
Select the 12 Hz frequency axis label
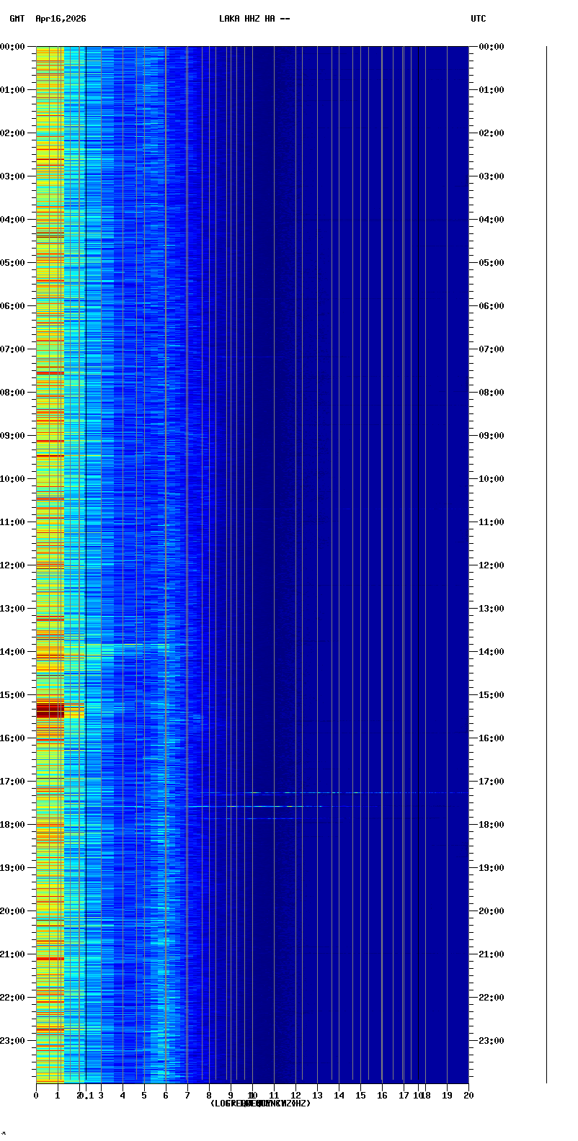pos(295,1096)
